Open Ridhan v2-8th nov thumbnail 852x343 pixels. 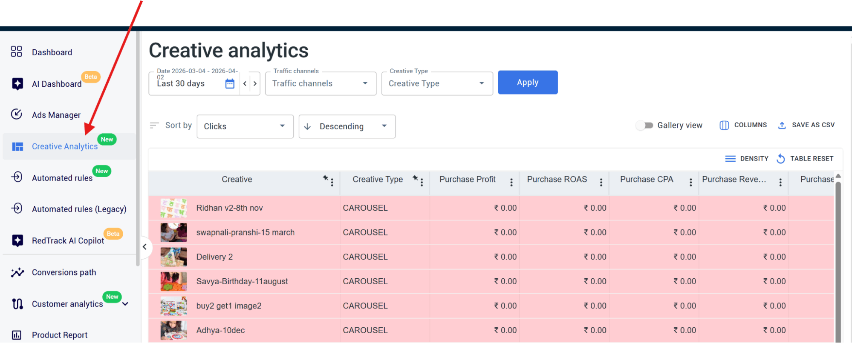tap(173, 208)
